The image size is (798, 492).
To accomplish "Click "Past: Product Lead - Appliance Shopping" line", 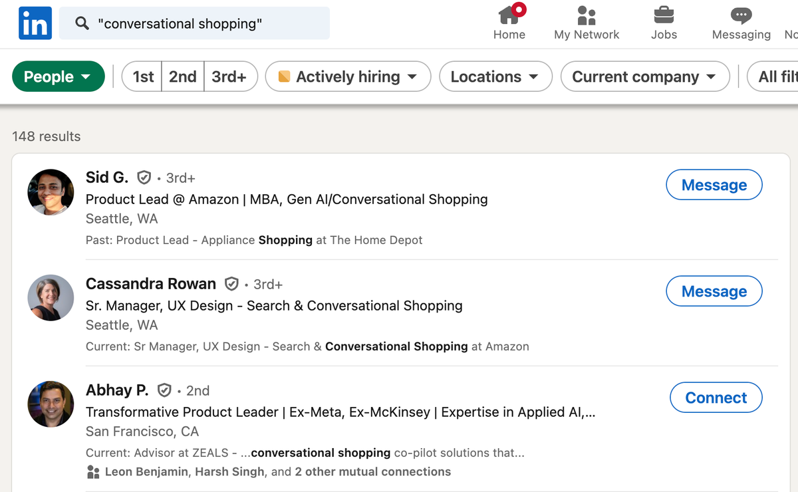I will (x=254, y=240).
